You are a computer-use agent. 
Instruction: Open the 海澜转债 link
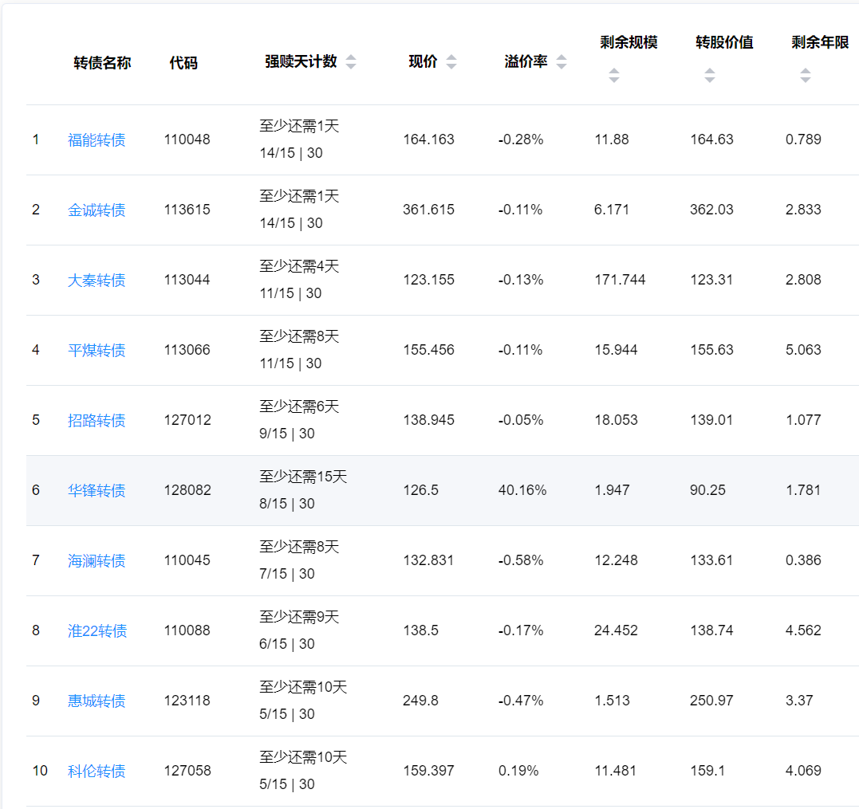[x=97, y=561]
